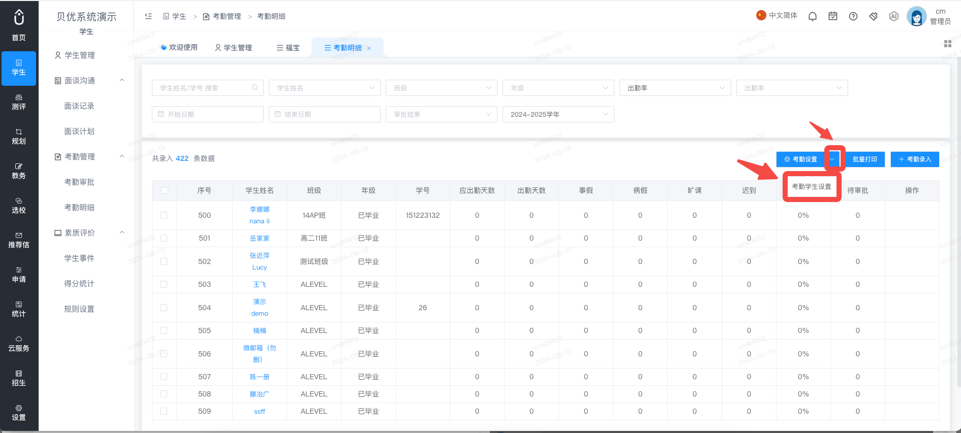961x433 pixels.
Task: Open the 班级 filter dropdown
Action: (442, 88)
